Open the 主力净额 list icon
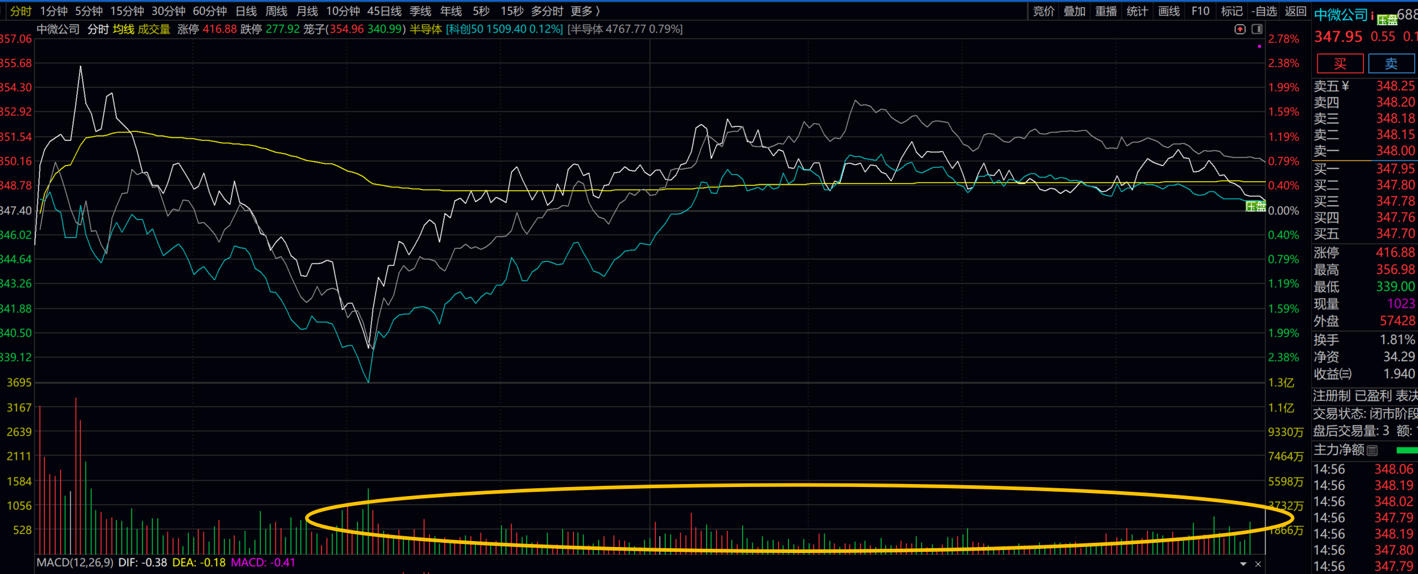The image size is (1418, 574). [1372, 450]
